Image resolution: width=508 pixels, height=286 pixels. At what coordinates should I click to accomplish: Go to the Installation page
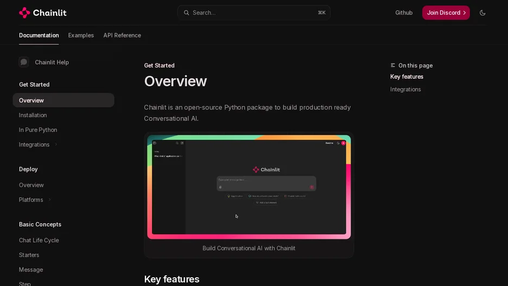(x=33, y=115)
